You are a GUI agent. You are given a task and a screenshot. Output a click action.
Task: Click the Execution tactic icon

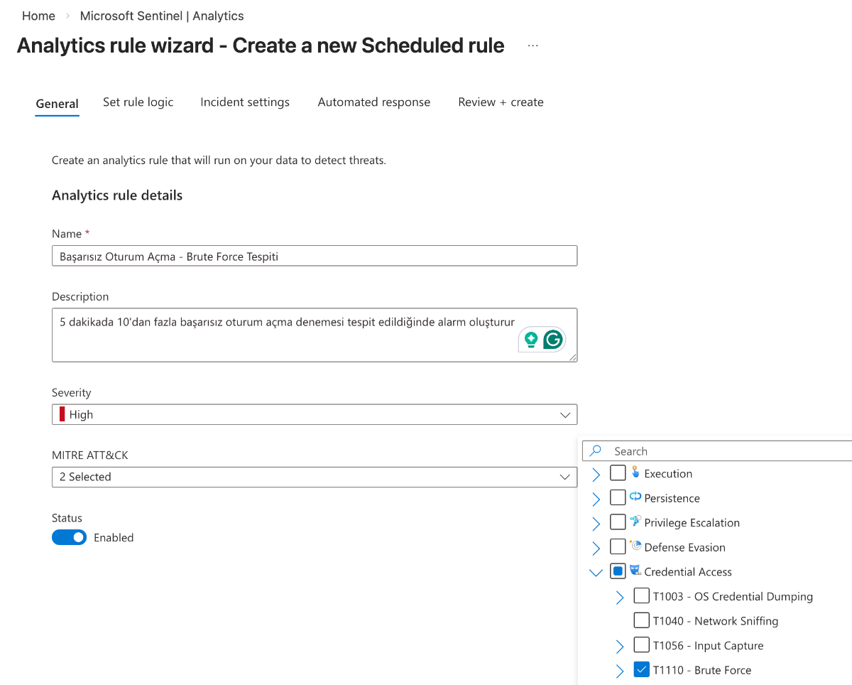click(x=635, y=473)
